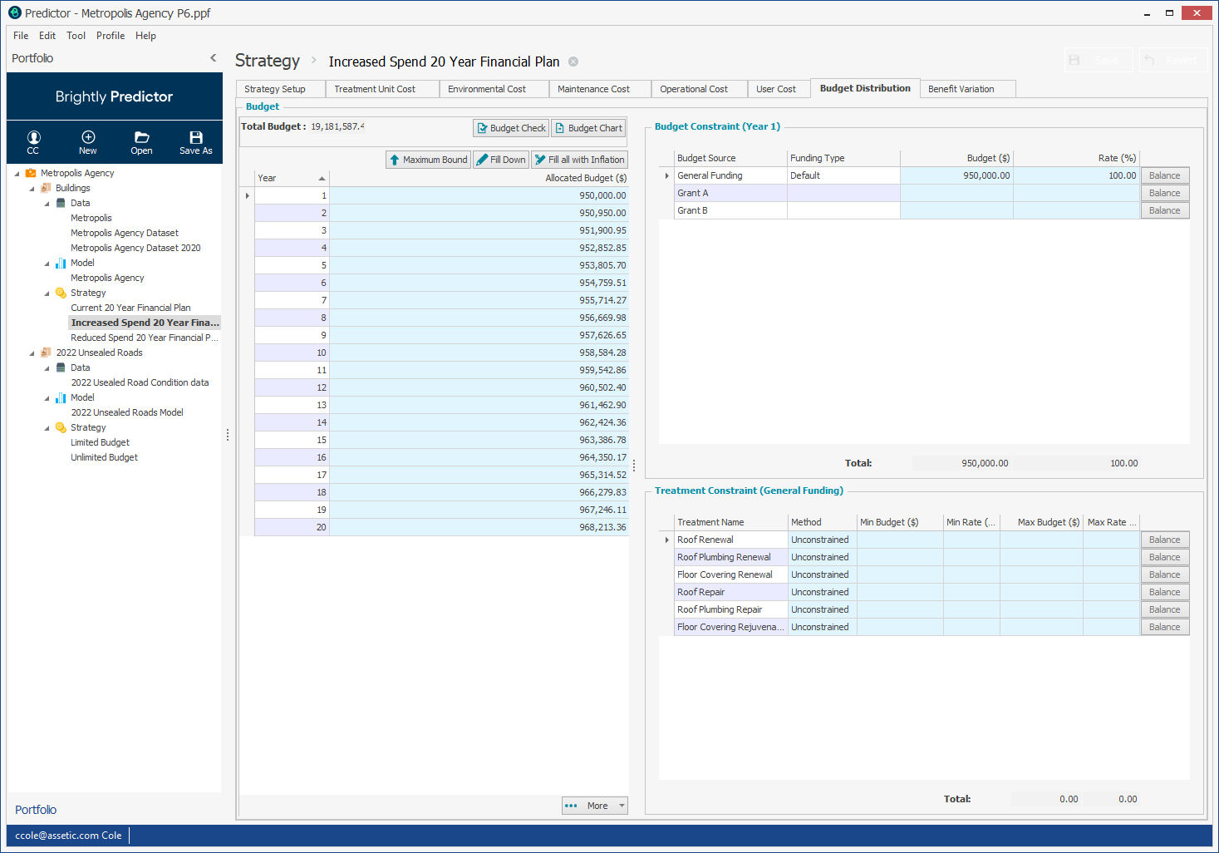Image resolution: width=1219 pixels, height=853 pixels.
Task: Select 2022 Unsealed Roads Model
Action: coord(127,412)
